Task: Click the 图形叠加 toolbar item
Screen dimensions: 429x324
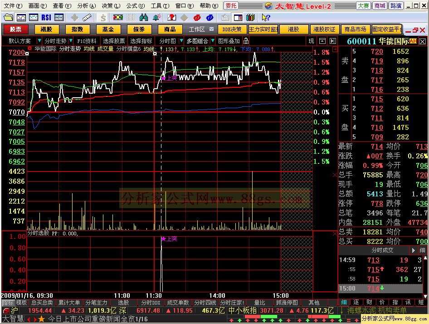Action: 229,41
